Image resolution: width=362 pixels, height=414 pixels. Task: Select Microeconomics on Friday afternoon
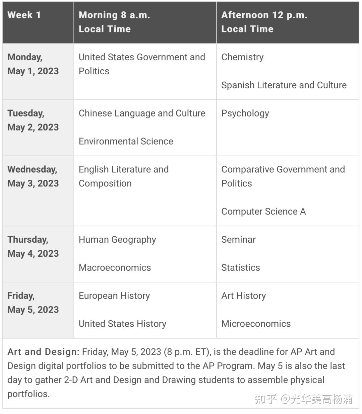coord(256,324)
